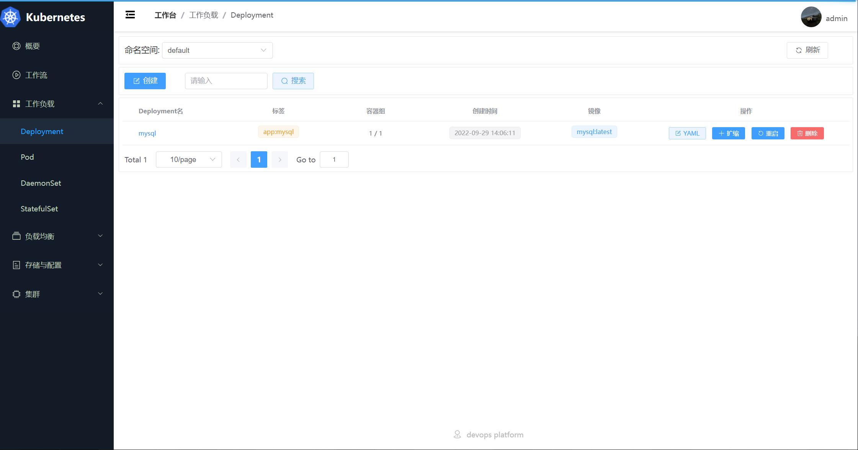This screenshot has height=450, width=858.
Task: Navigate to DaemonSet in sidebar
Action: point(41,183)
